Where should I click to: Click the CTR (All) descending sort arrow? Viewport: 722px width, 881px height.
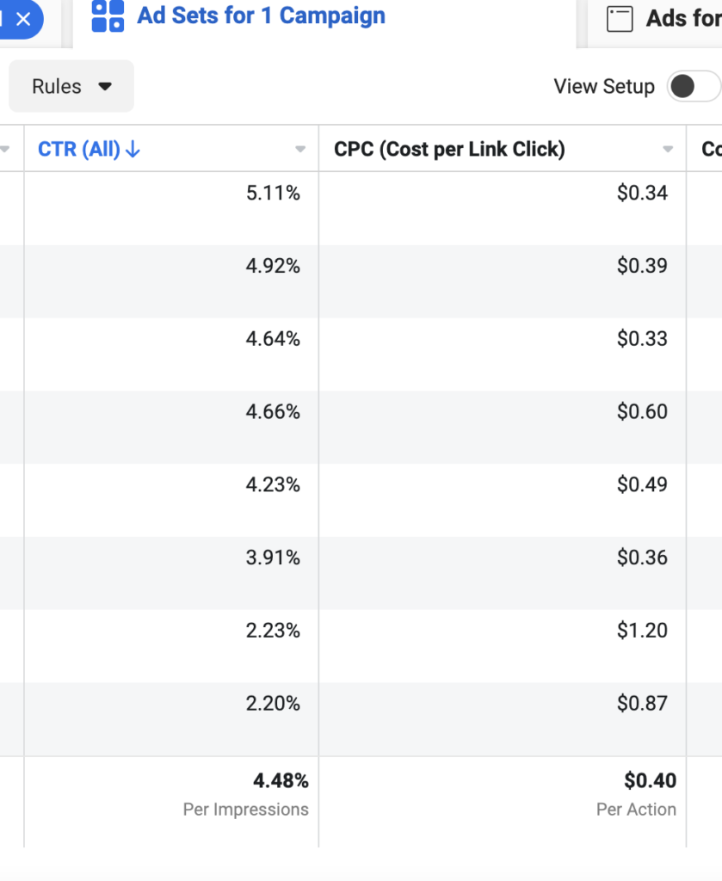pos(133,150)
